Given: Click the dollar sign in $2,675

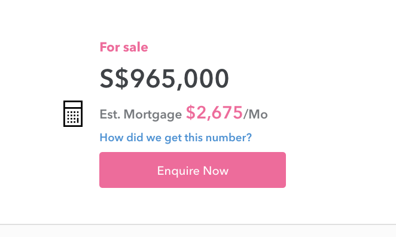Looking at the screenshot, I should pos(190,113).
